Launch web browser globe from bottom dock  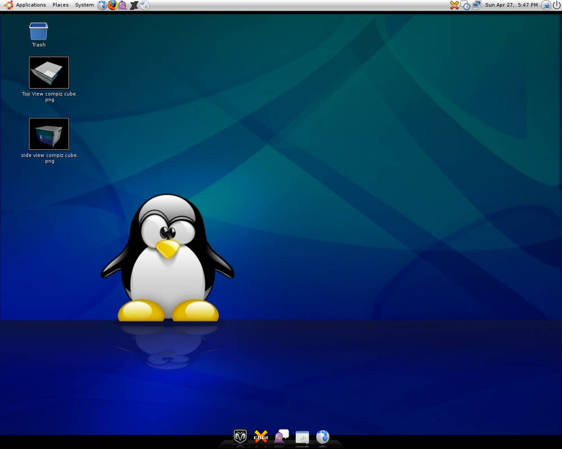pos(323,437)
